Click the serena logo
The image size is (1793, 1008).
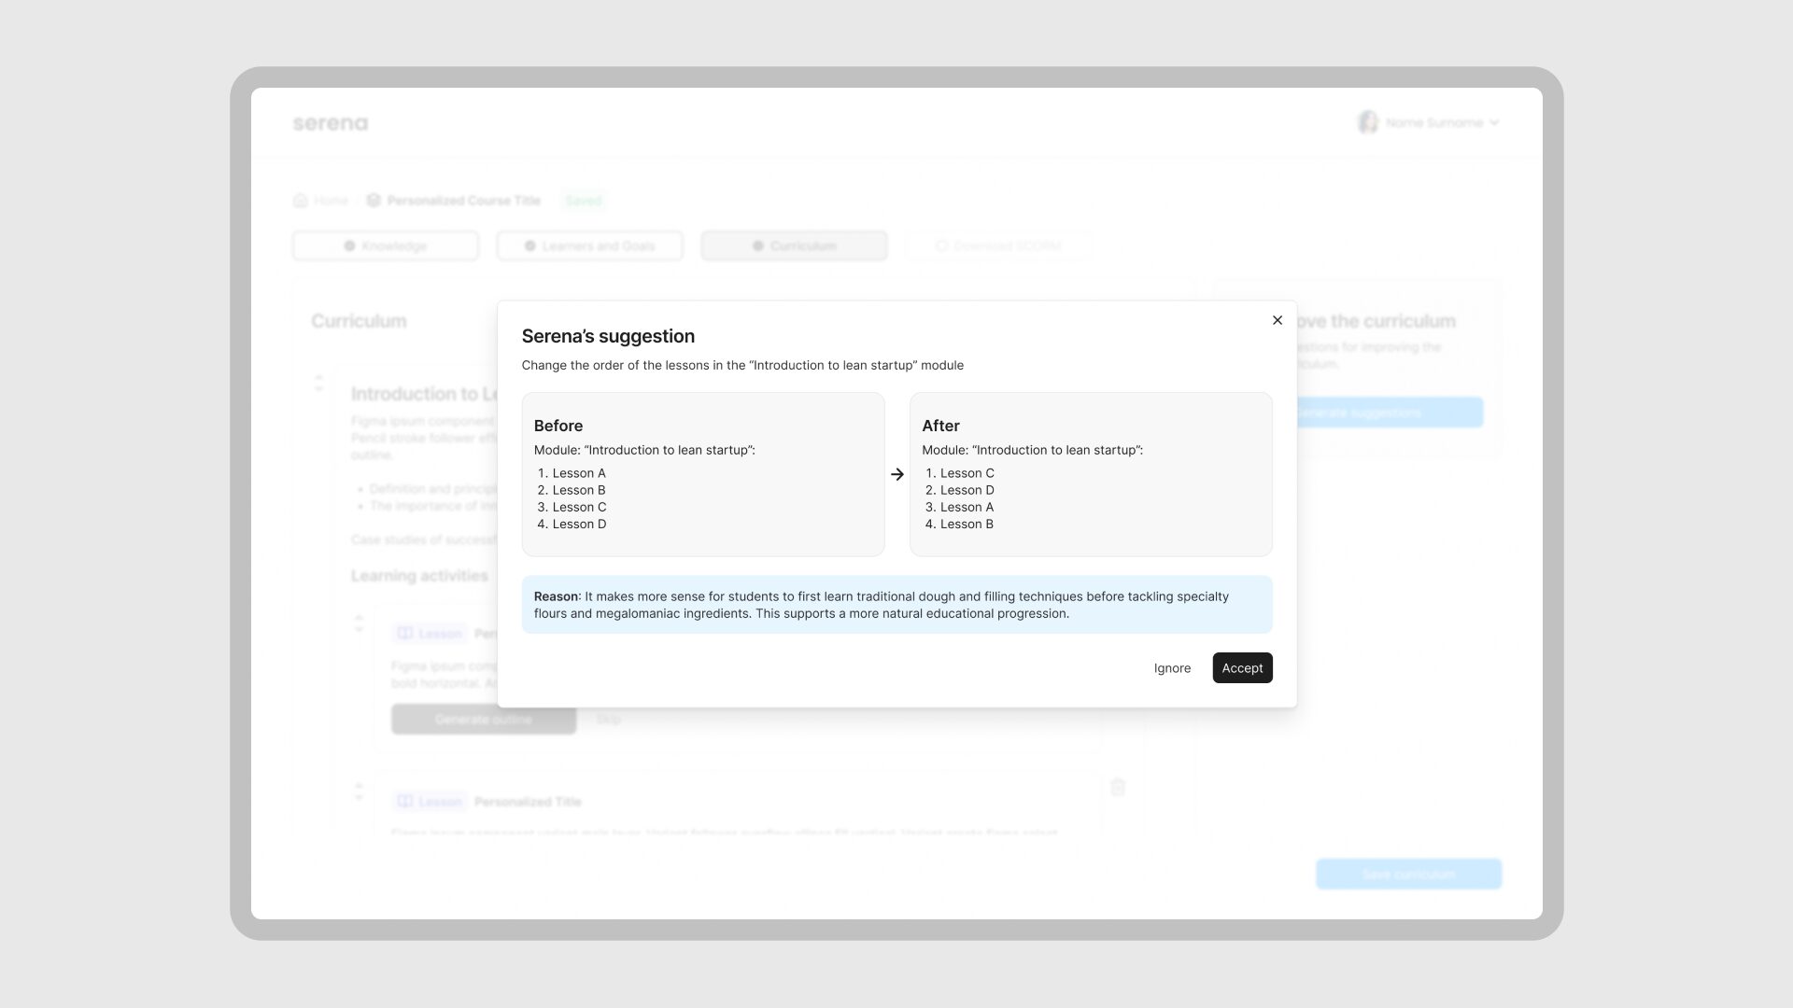330,123
